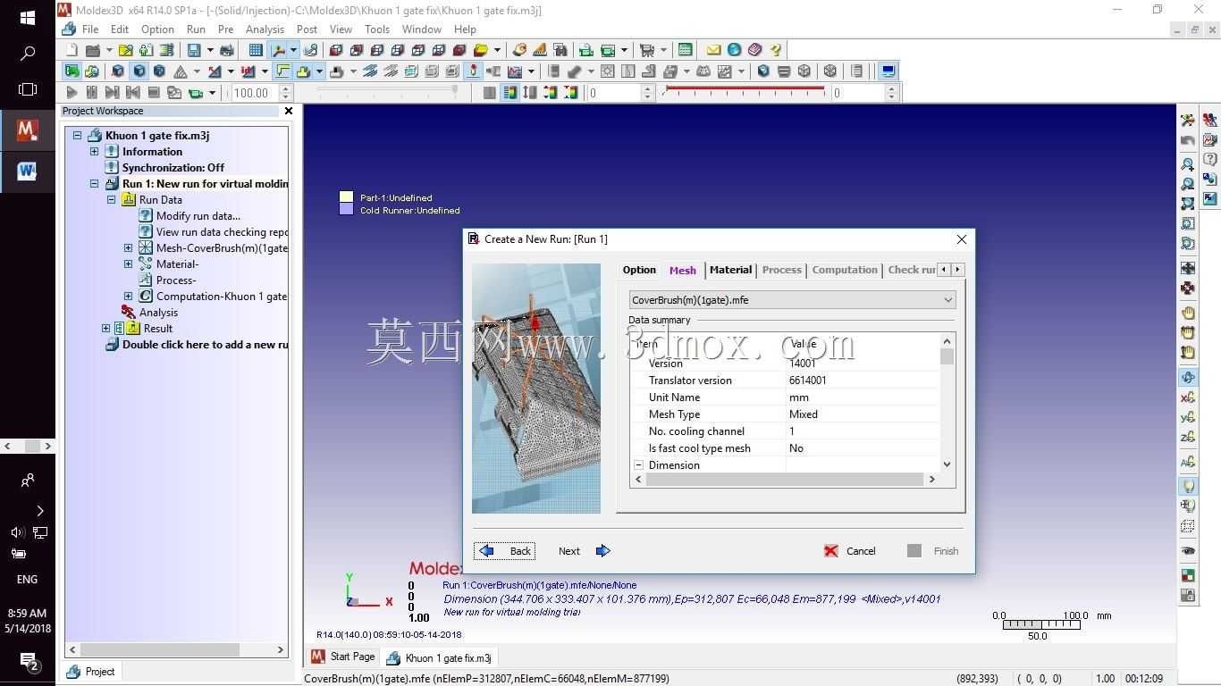
Task: Close the Create a New Run dialog
Action: point(962,239)
